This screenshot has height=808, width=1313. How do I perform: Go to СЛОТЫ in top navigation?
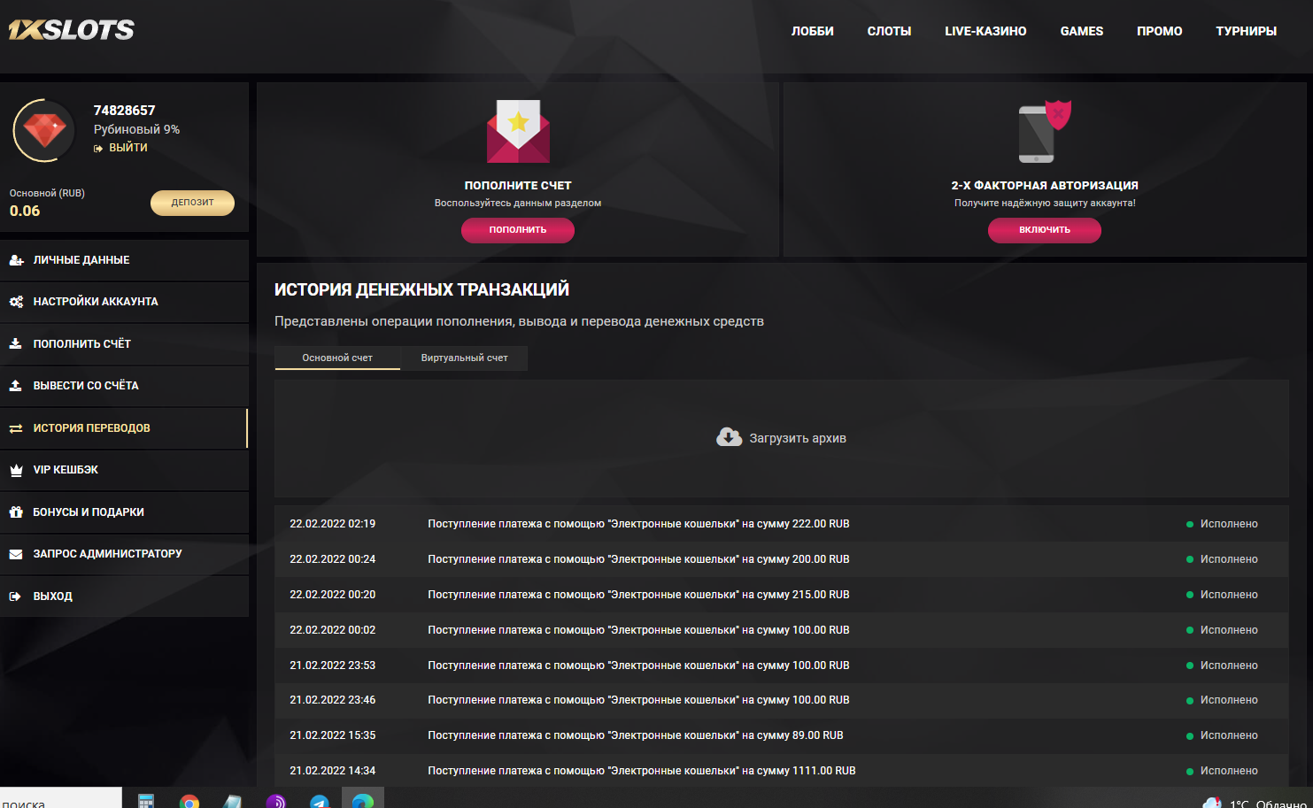coord(889,31)
